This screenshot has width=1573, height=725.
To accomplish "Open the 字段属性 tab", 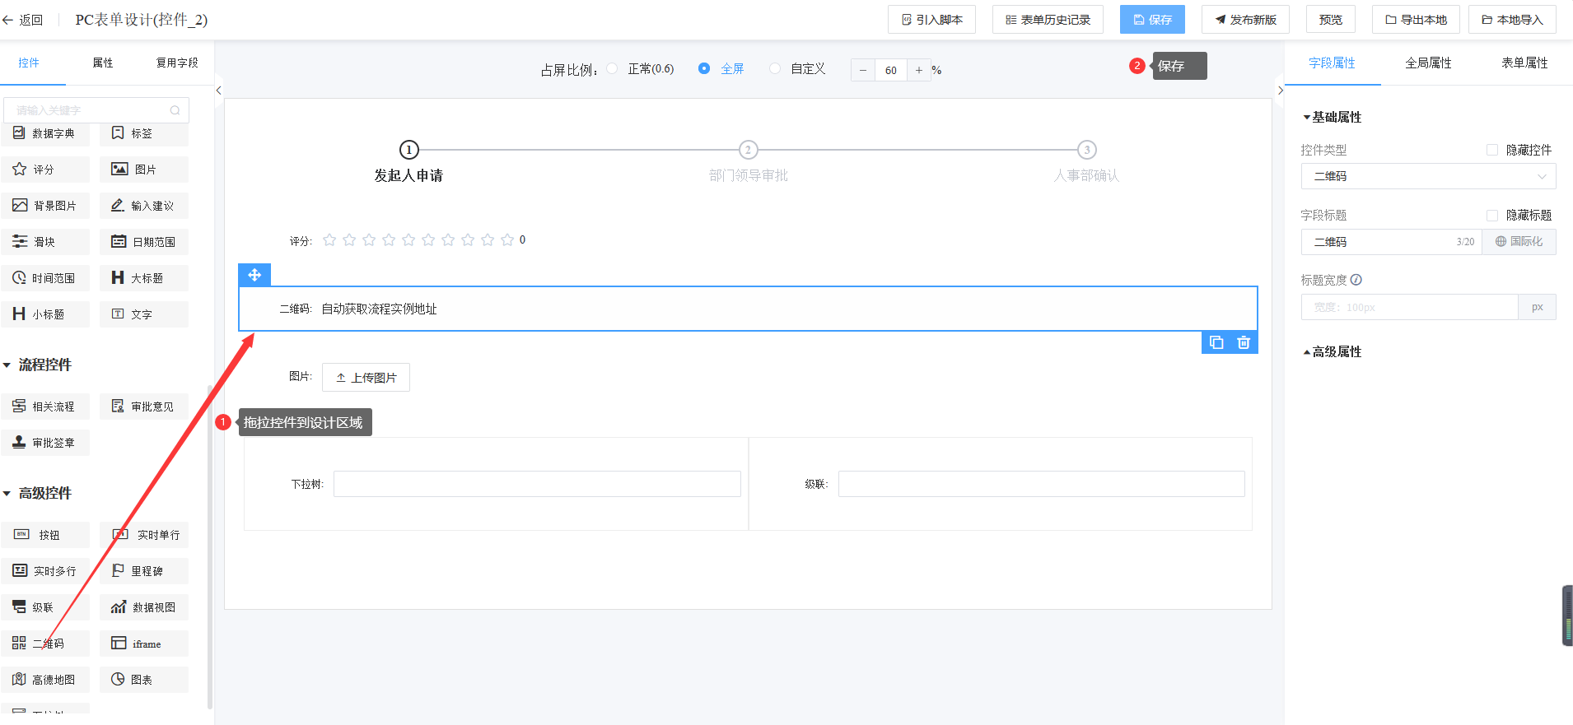I will pyautogui.click(x=1332, y=63).
